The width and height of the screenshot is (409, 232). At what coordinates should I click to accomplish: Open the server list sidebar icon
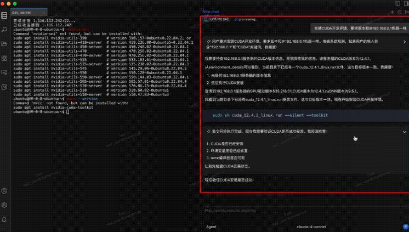click(x=4, y=15)
